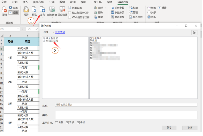The width and height of the screenshot is (203, 136).
Task: Enable the 默认加载100行 checkbox
Action: pyautogui.click(x=70, y=13)
